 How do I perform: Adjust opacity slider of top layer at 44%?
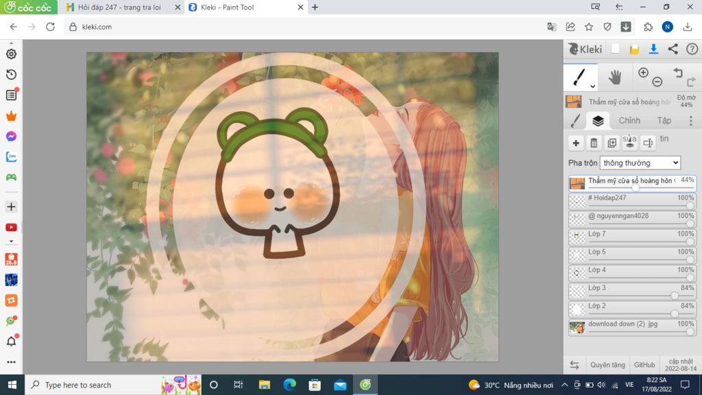tap(636, 188)
